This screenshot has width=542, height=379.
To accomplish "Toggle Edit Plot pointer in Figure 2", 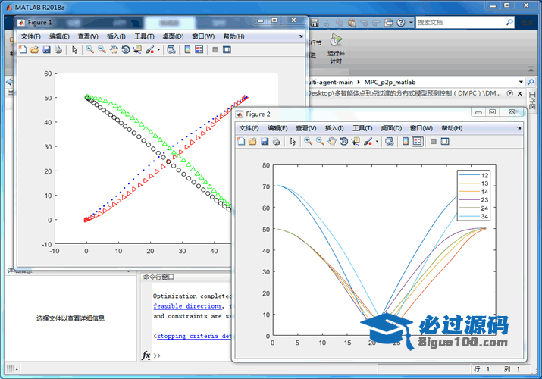I will point(293,141).
